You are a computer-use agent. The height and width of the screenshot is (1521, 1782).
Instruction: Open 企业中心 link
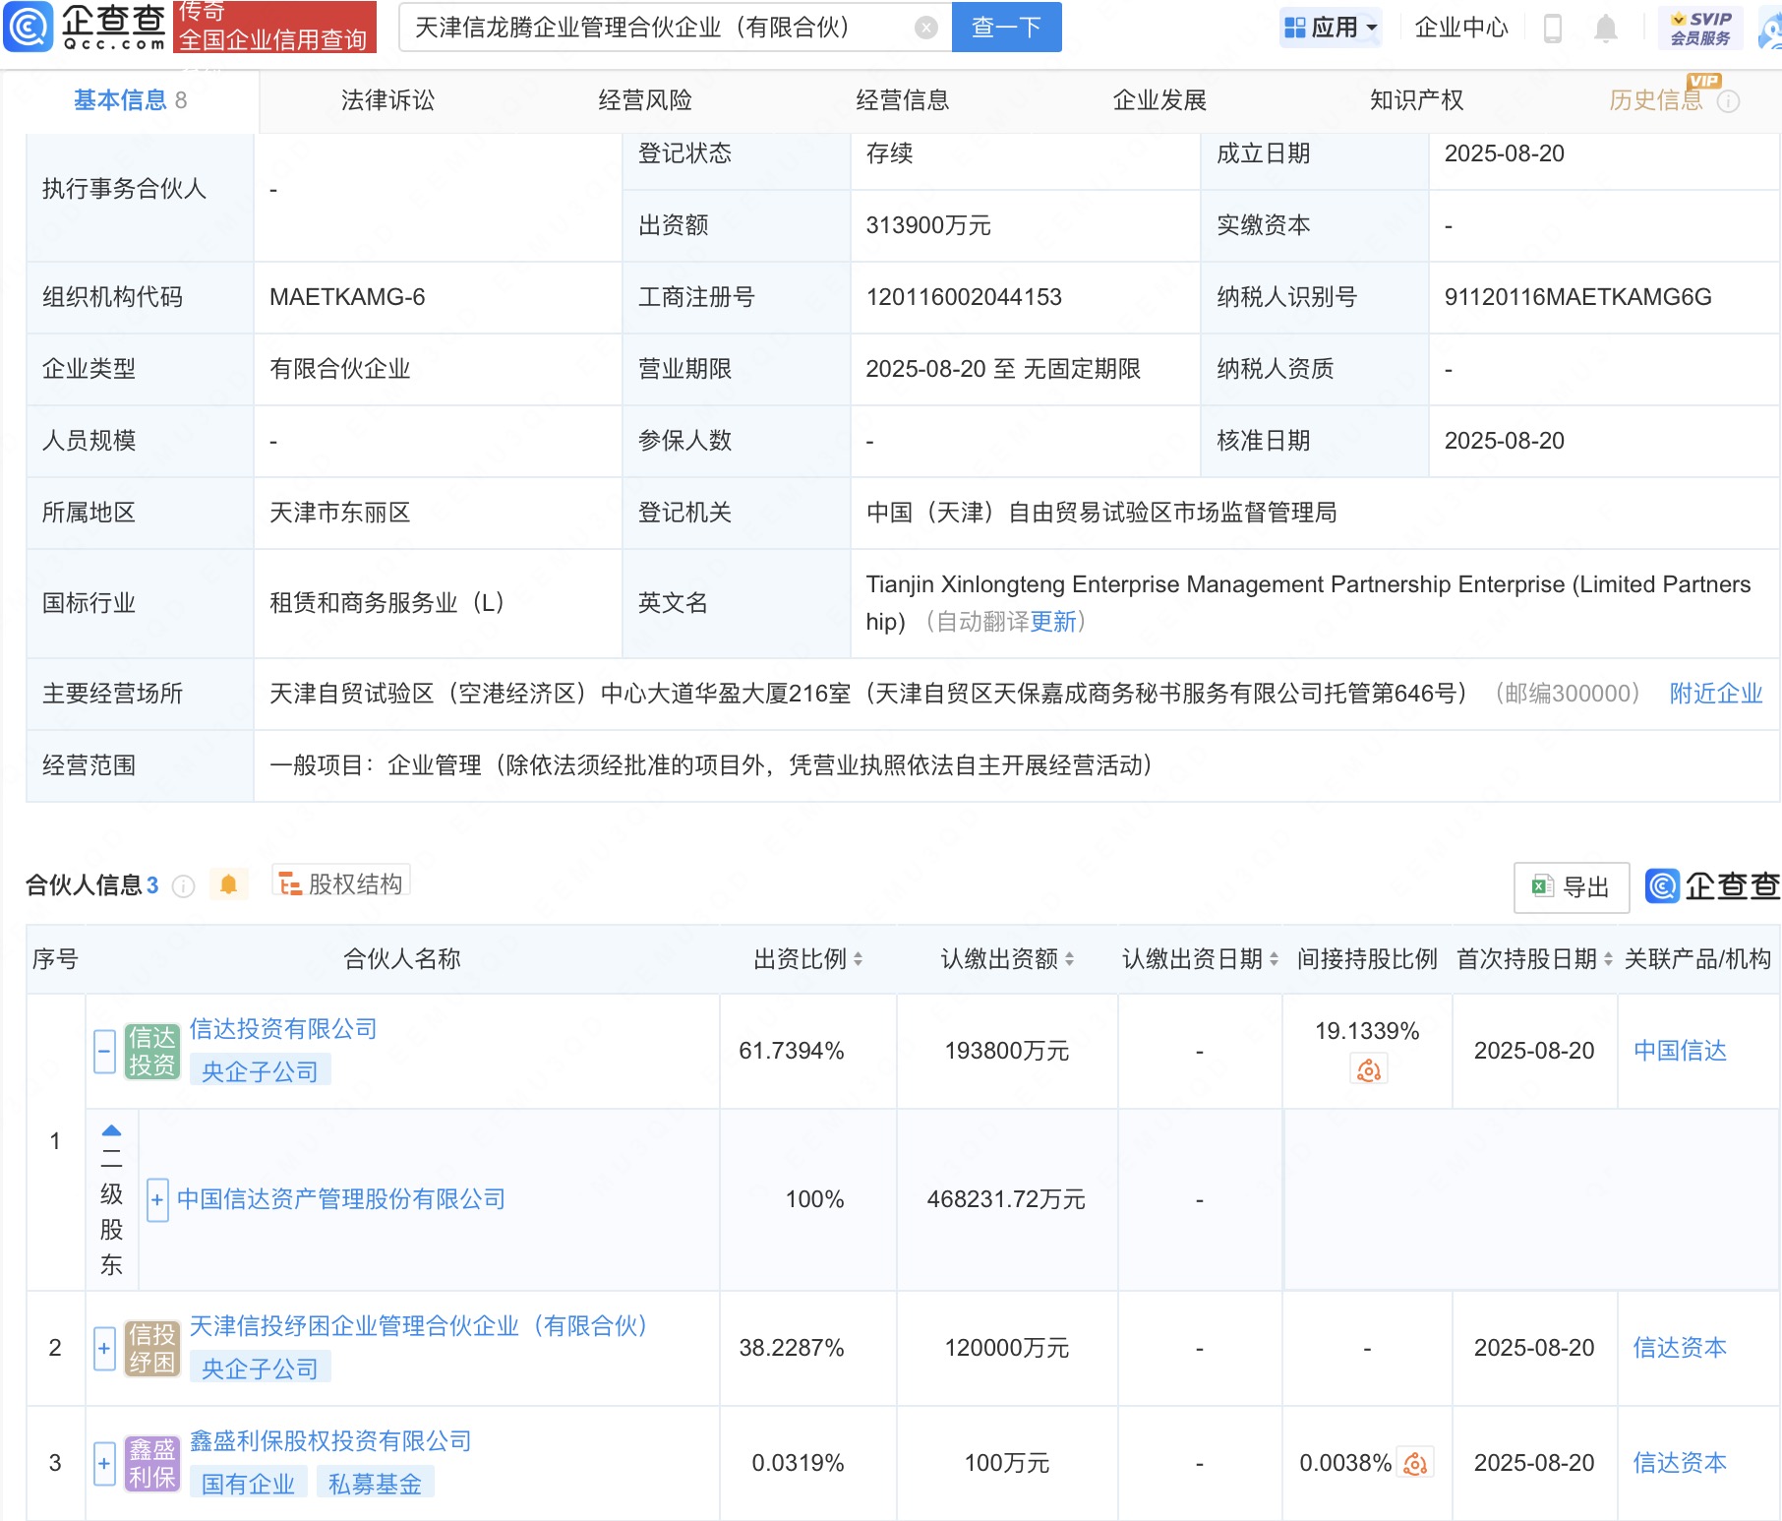(x=1461, y=28)
